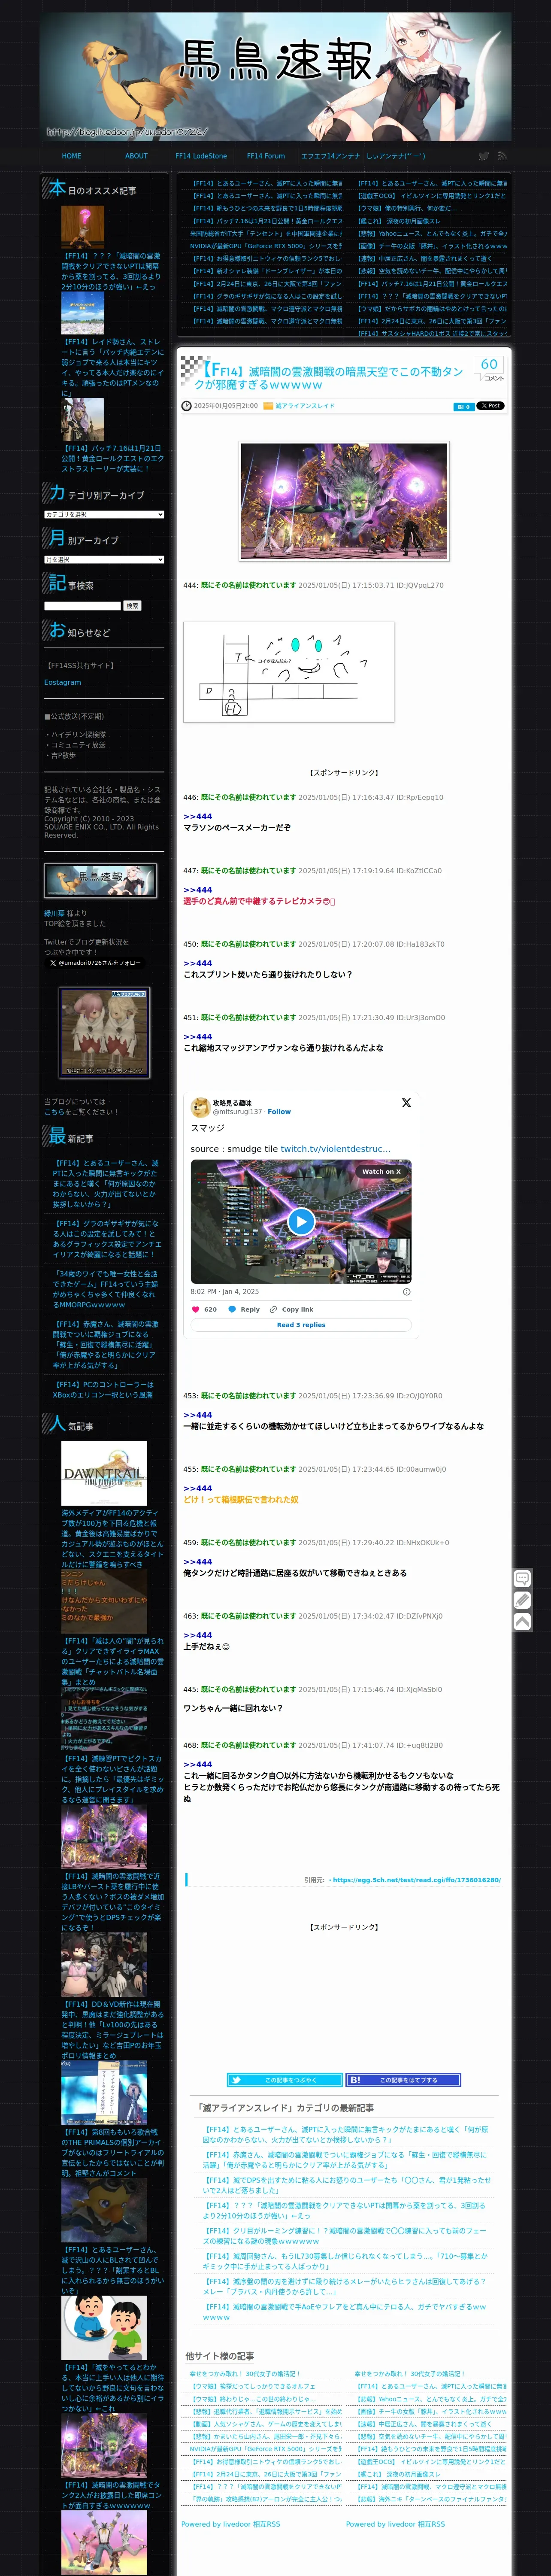Click the X logo on embedded tweet
This screenshot has width=551, height=2576.
(x=406, y=1103)
